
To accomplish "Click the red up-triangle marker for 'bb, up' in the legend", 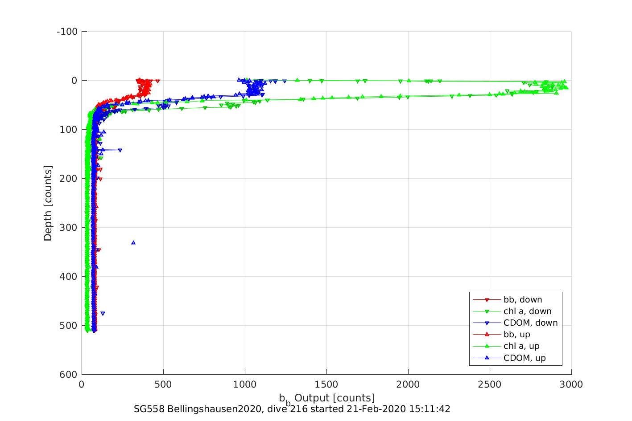I will pos(487,335).
